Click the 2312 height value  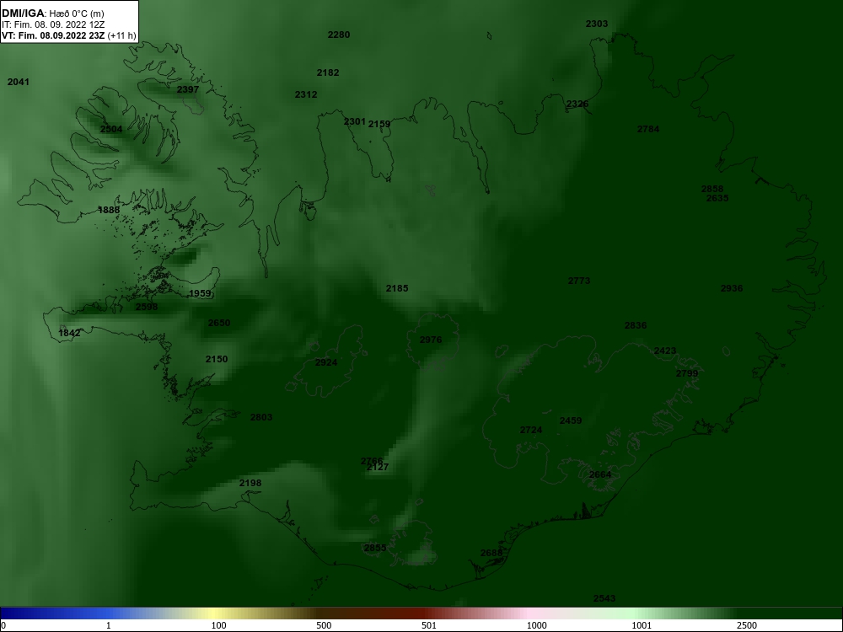tap(306, 94)
